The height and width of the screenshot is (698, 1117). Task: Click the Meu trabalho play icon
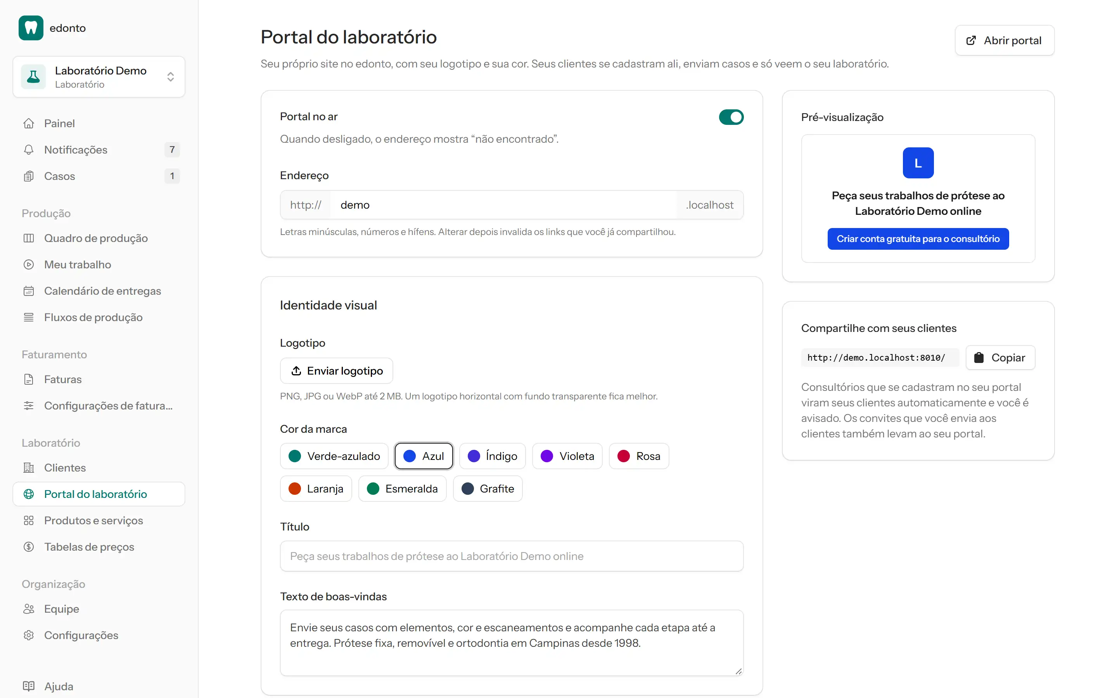[29, 264]
